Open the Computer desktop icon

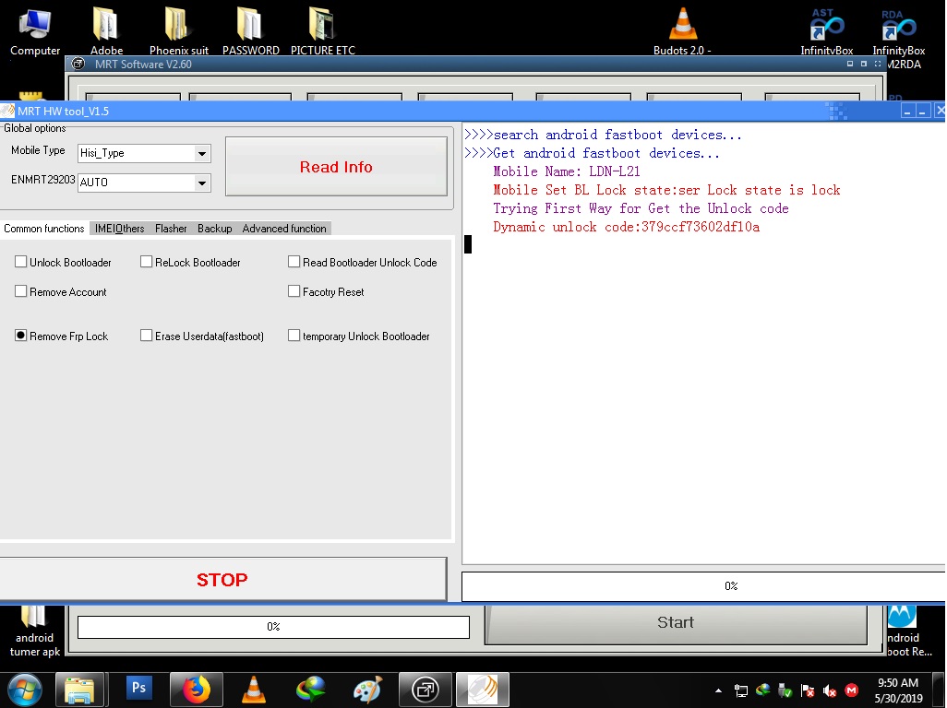[x=35, y=31]
